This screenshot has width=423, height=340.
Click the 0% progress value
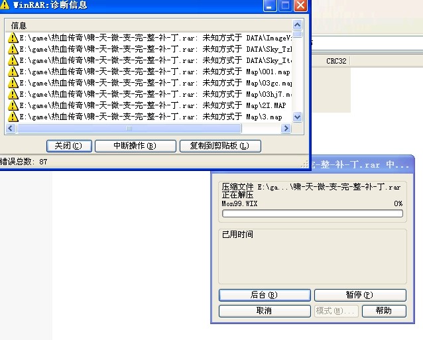(398, 203)
